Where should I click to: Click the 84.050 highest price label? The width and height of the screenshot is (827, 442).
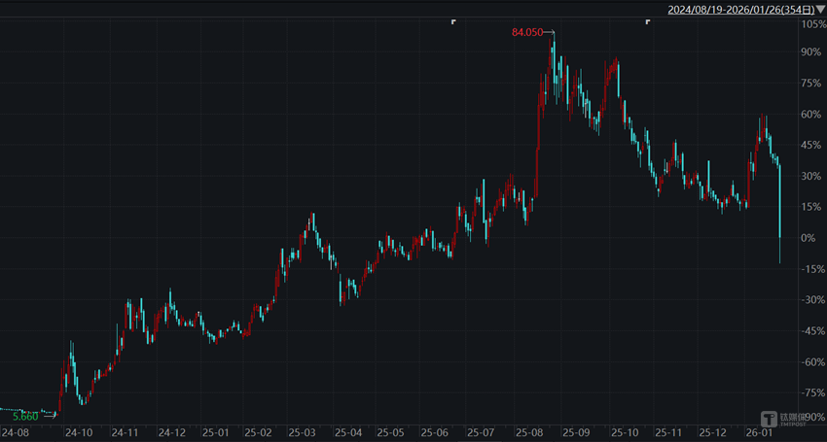tap(526, 32)
